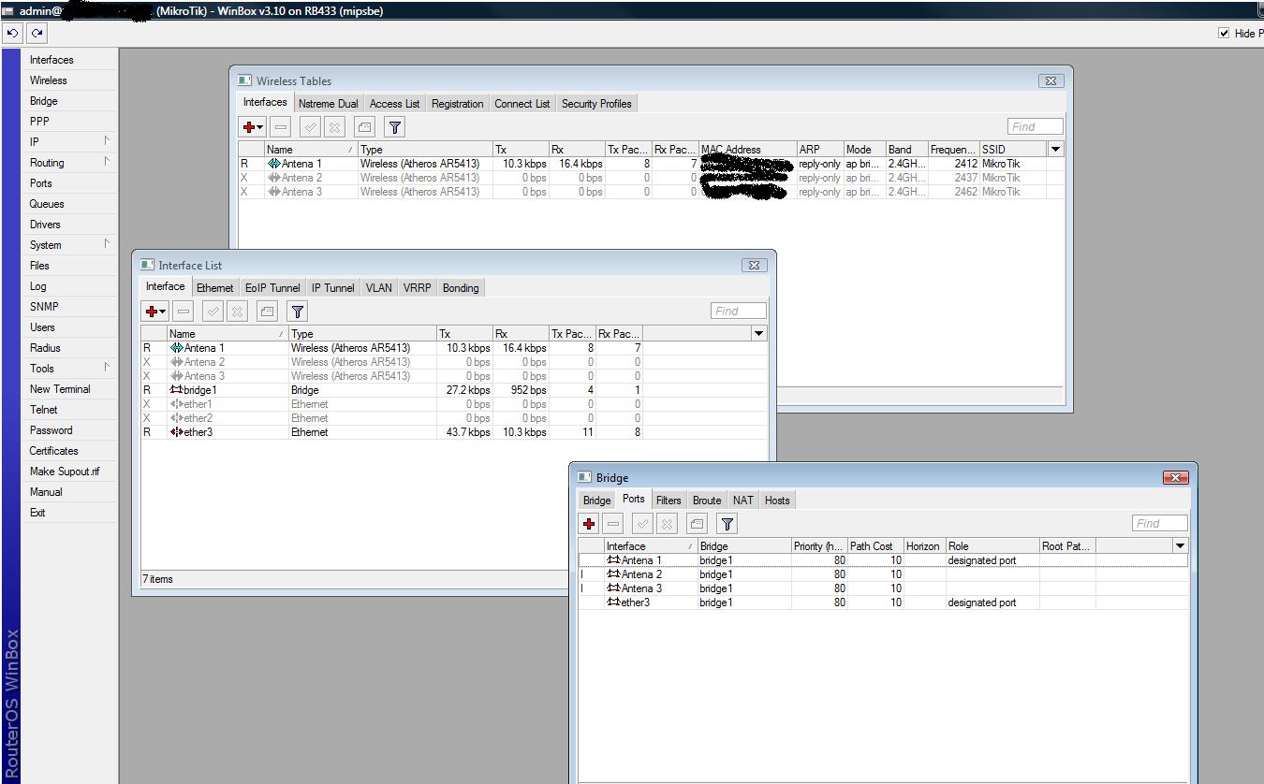Click the Redo arrow in the top toolbar
Viewport: 1264px width, 784px height.
click(37, 33)
